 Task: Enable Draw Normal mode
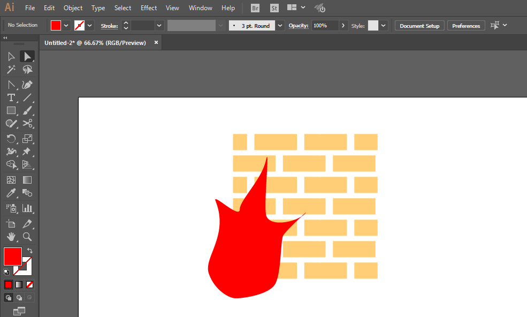coord(9,298)
